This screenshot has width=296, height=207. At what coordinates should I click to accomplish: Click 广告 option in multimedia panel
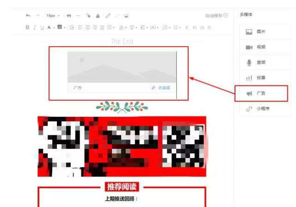coord(261,93)
